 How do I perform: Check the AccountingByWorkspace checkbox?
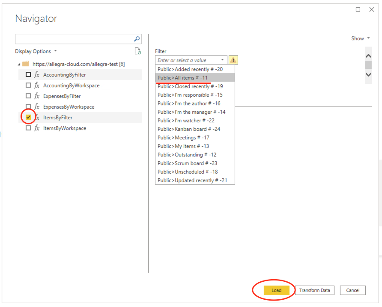(28, 85)
